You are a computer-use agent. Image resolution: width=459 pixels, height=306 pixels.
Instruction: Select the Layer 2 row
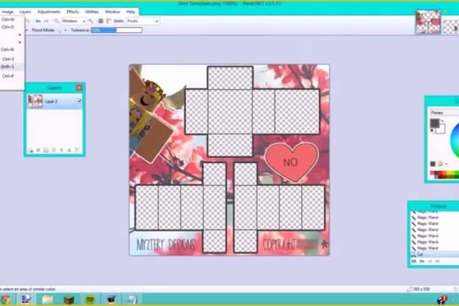55,101
